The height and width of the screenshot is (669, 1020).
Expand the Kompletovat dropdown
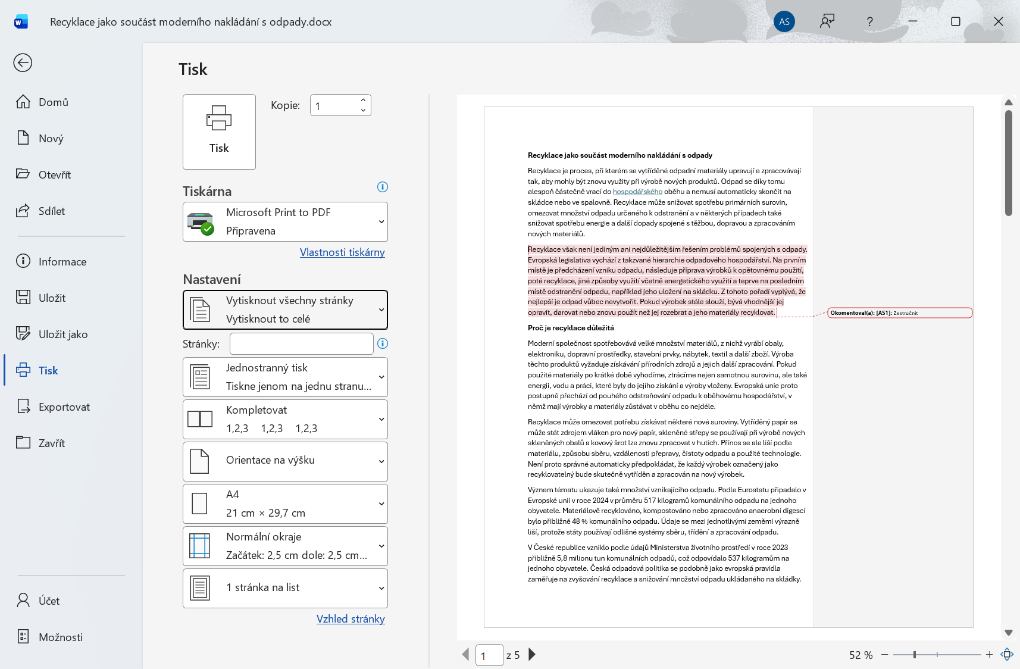[285, 419]
